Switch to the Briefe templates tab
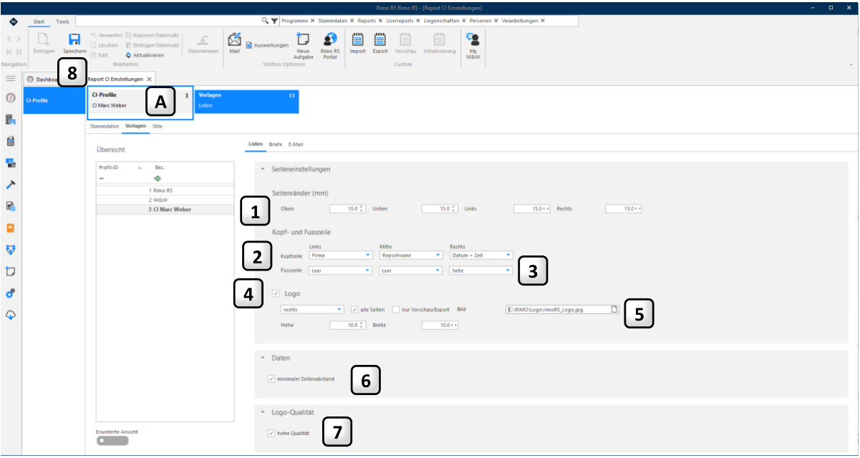The height and width of the screenshot is (458, 860). click(x=275, y=144)
